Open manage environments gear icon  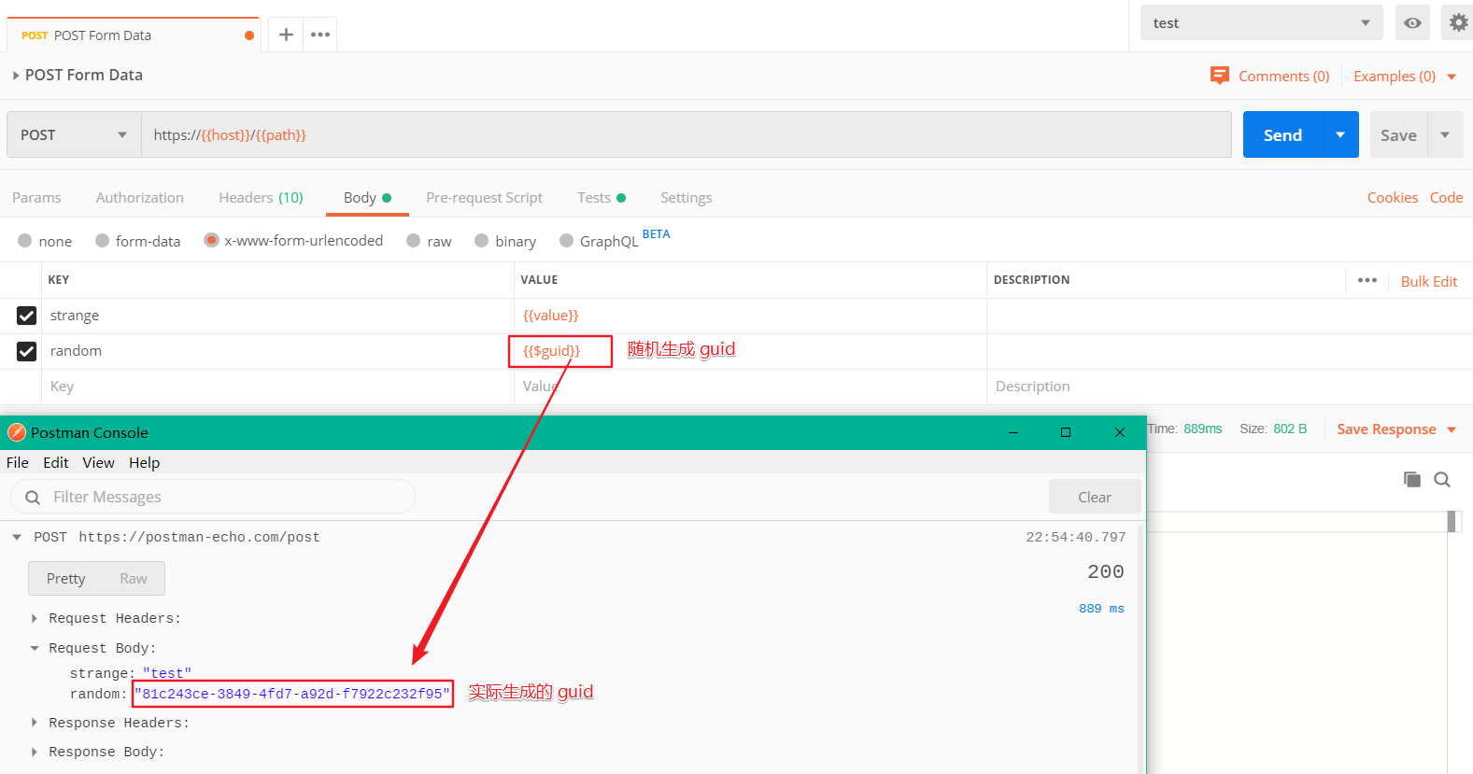pyautogui.click(x=1458, y=22)
